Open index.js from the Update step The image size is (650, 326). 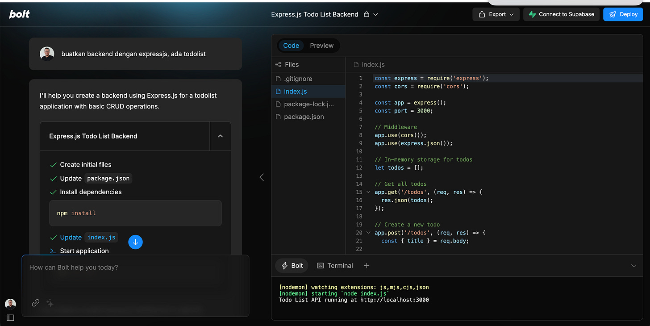pos(101,238)
